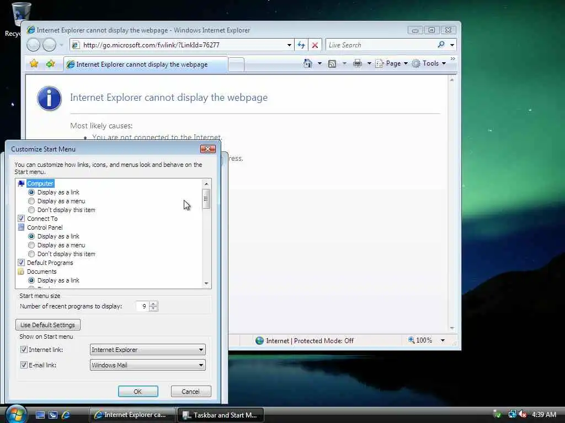Click the Start menu items list scrollbar thumb
The height and width of the screenshot is (423, 565).
[206, 198]
